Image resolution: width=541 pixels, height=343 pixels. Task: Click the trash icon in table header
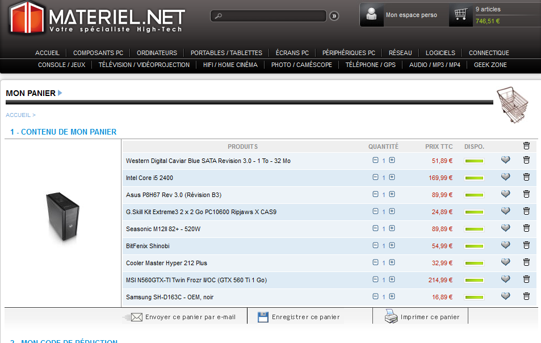coord(526,146)
